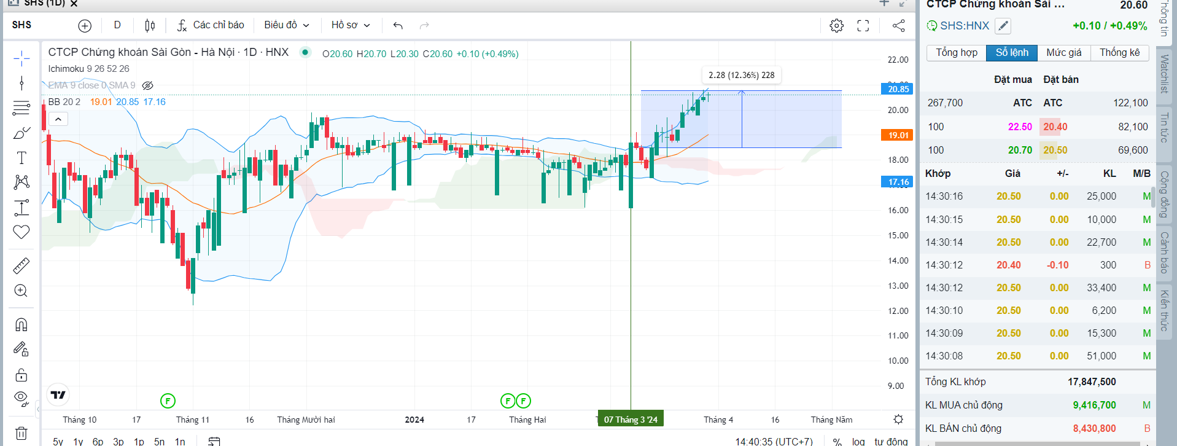Toggle magnet mode for drawings

click(x=21, y=324)
